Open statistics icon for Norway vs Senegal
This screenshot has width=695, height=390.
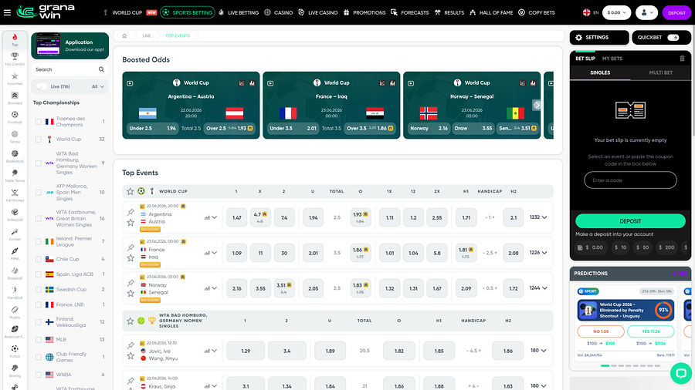click(207, 288)
